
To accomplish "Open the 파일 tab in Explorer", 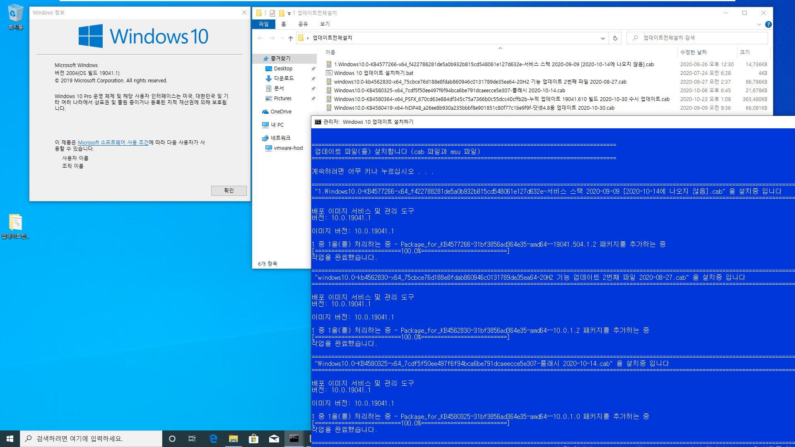I will click(x=264, y=24).
